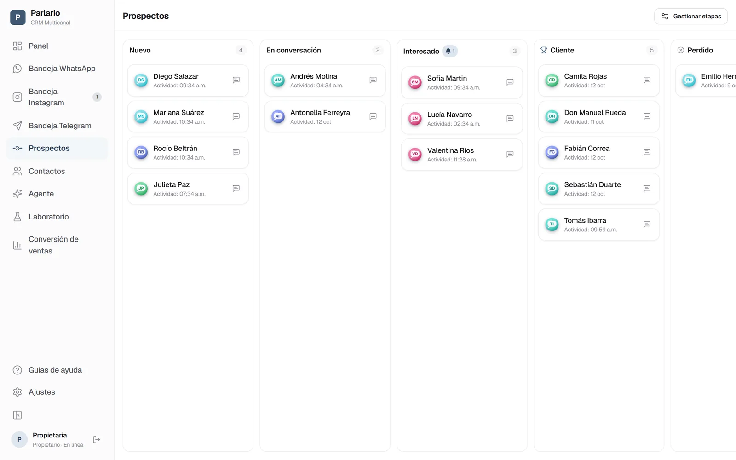Click the MS avatar of Mariana Suárez
Screen dimensions: 736x460
coord(141,116)
